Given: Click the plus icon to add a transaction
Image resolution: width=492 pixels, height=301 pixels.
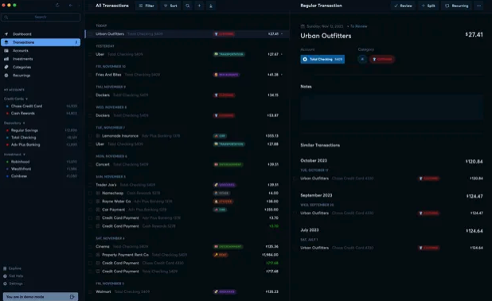Looking at the screenshot, I should [x=199, y=6].
